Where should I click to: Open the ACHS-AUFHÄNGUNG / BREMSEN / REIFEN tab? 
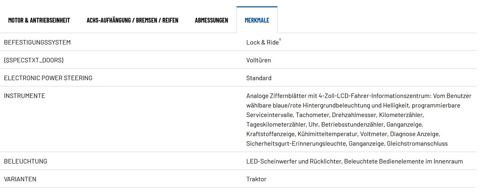pyautogui.click(x=132, y=20)
